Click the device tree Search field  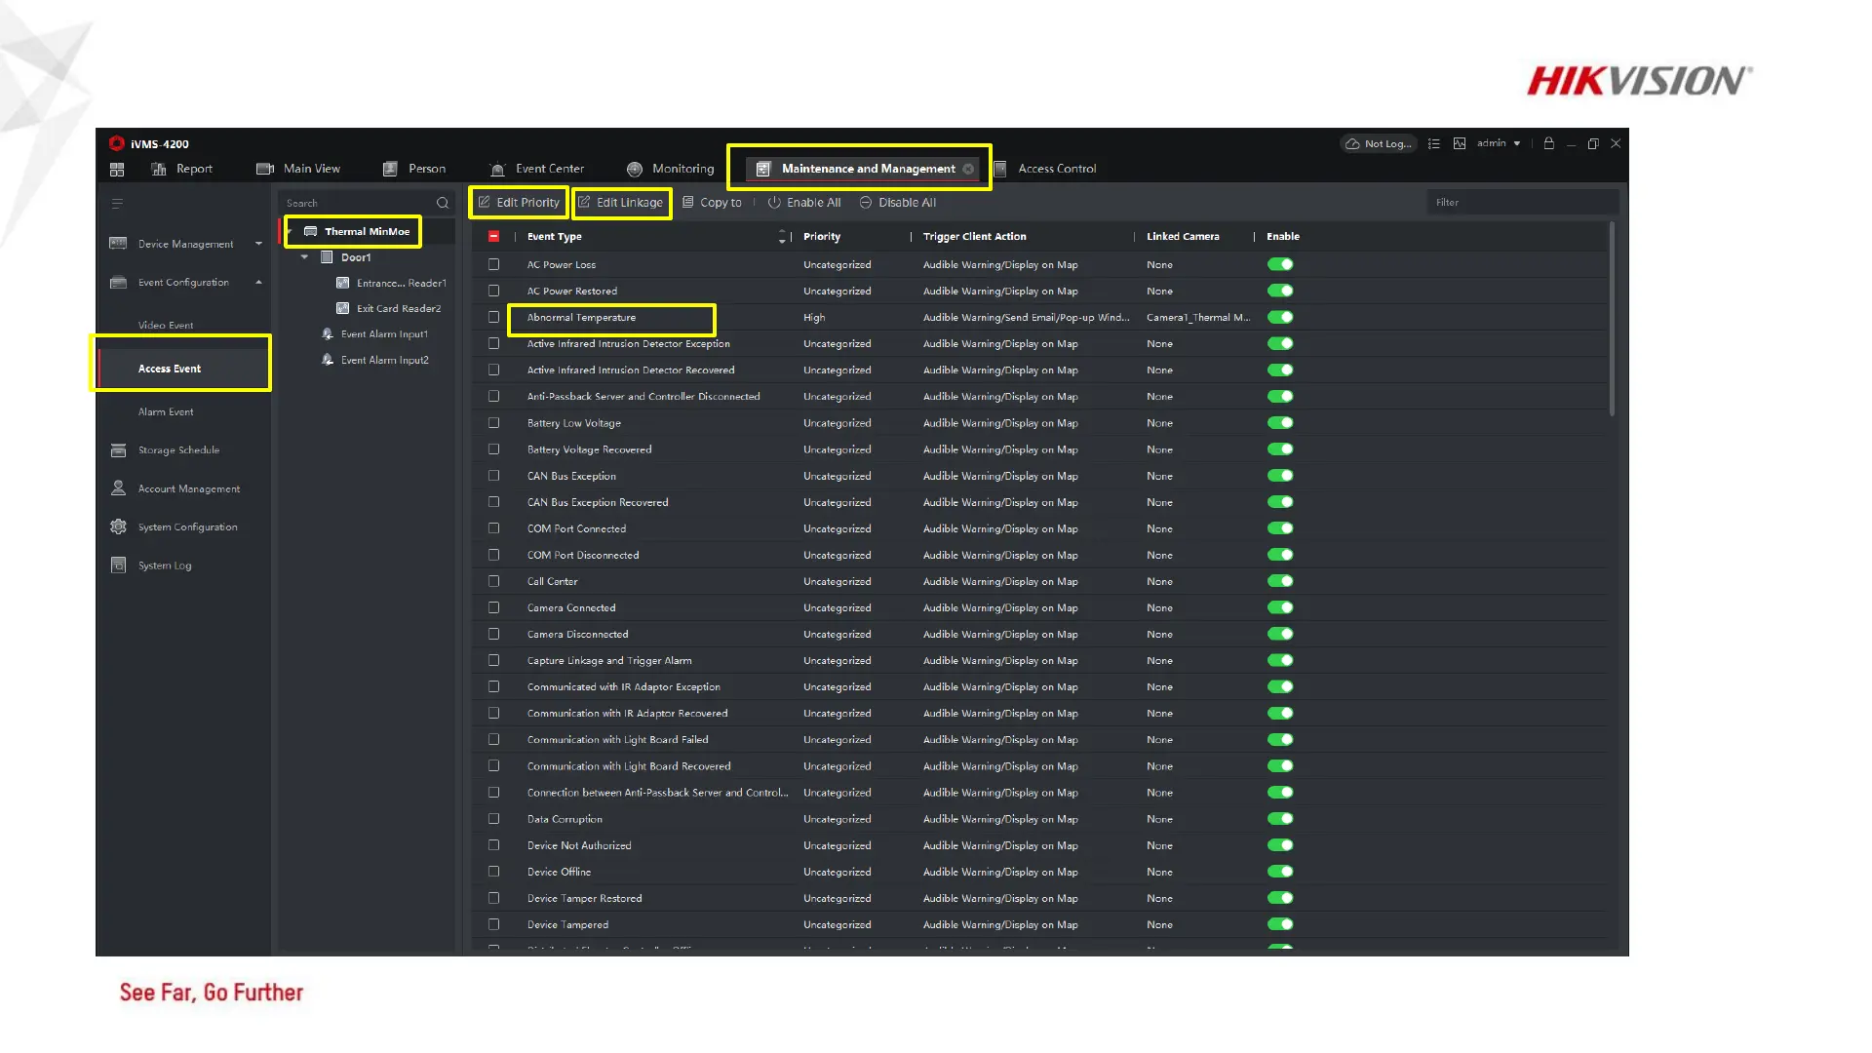[357, 204]
